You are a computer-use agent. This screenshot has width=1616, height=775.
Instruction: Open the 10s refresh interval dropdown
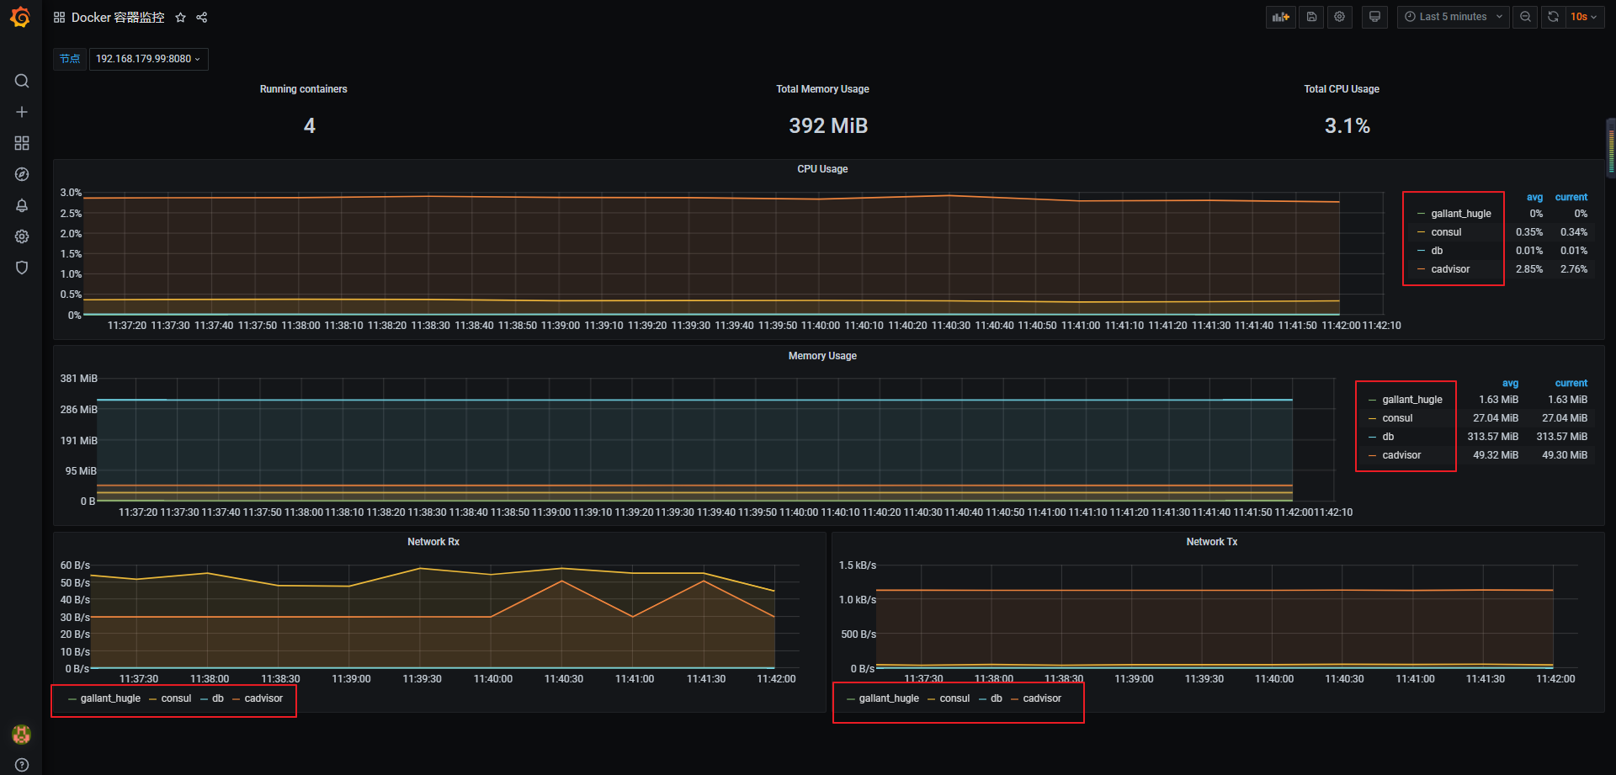coord(1581,17)
